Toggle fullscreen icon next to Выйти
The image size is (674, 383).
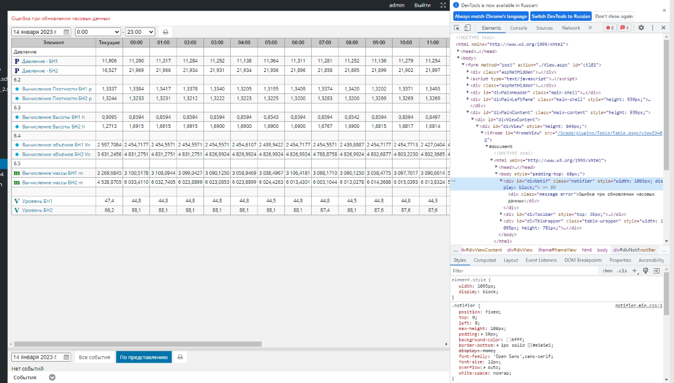pos(443,5)
